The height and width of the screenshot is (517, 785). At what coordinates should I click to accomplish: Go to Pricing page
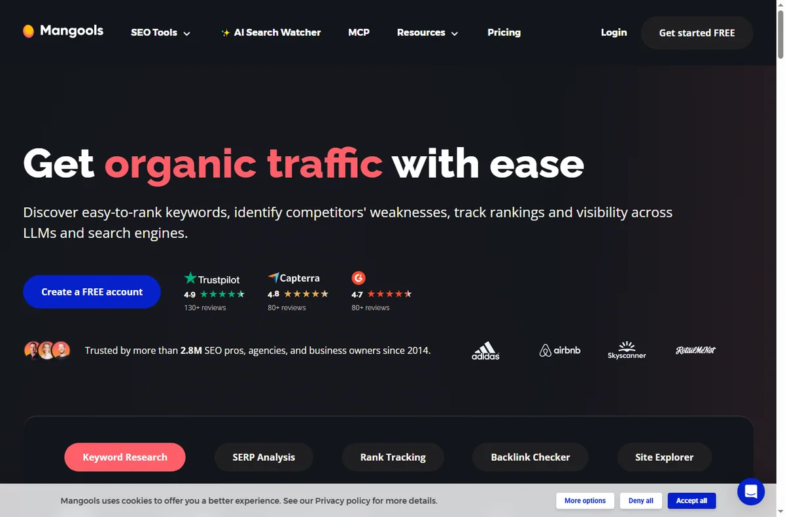tap(504, 33)
